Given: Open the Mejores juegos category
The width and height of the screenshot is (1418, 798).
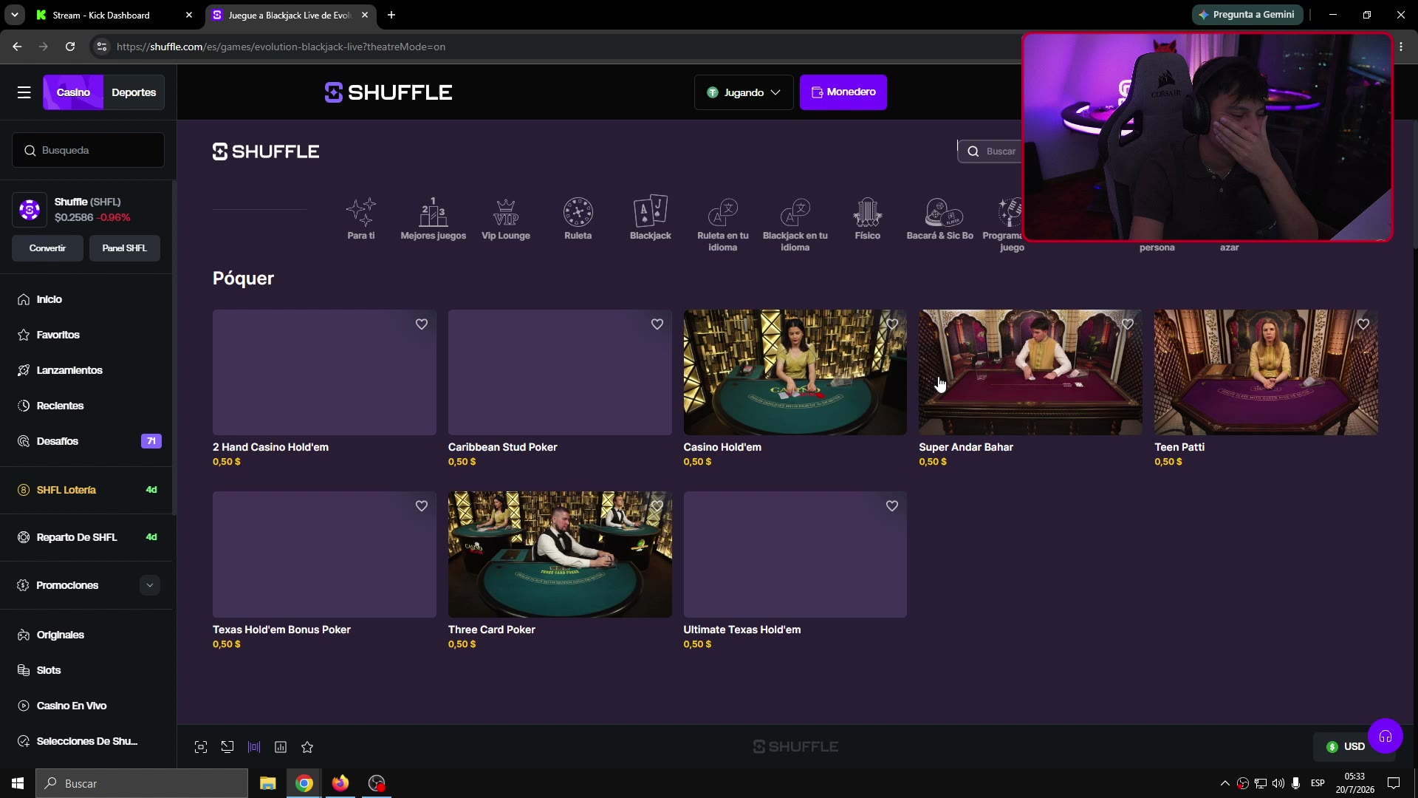Looking at the screenshot, I should pyautogui.click(x=433, y=219).
